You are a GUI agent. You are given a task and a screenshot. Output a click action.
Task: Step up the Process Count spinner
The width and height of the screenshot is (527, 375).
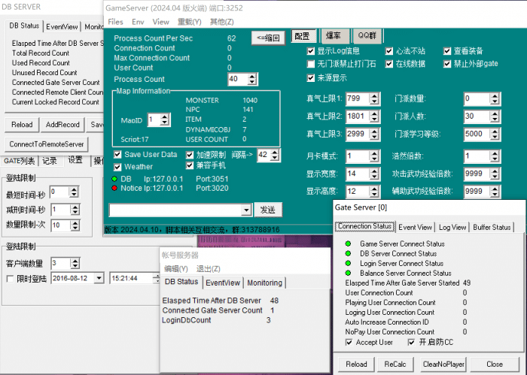click(254, 76)
